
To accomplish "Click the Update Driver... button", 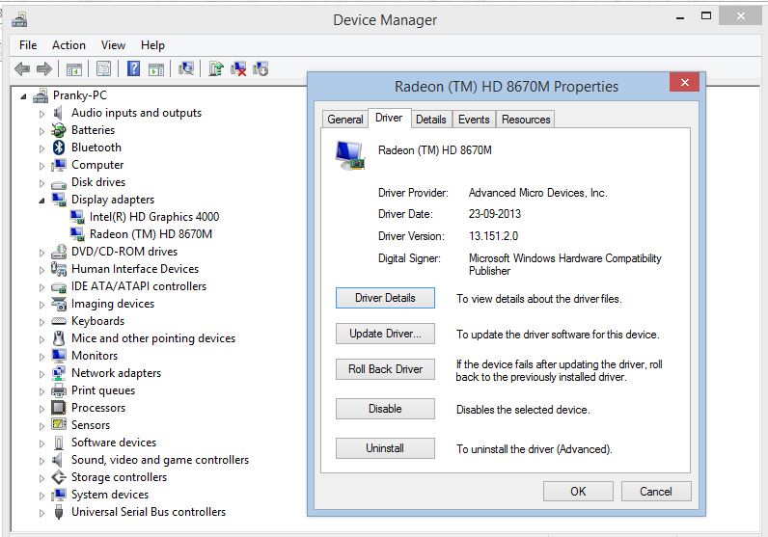I will click(x=385, y=335).
